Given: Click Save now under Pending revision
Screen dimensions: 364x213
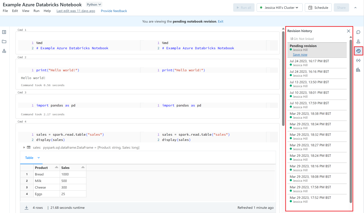Looking at the screenshot, I should click(x=300, y=54).
